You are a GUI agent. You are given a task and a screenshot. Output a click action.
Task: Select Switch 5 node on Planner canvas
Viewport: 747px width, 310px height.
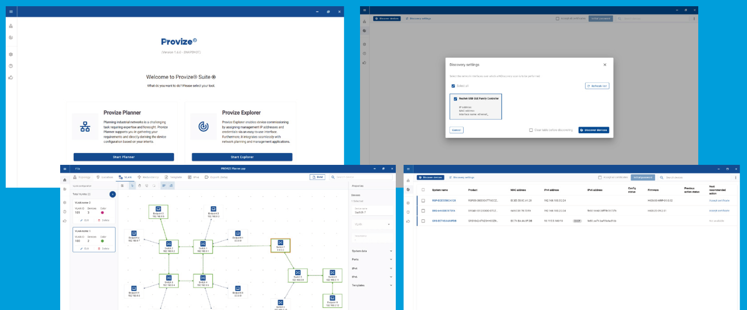click(298, 275)
